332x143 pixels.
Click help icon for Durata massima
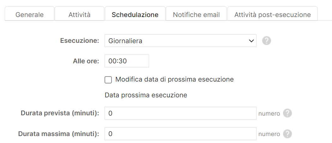point(287,134)
